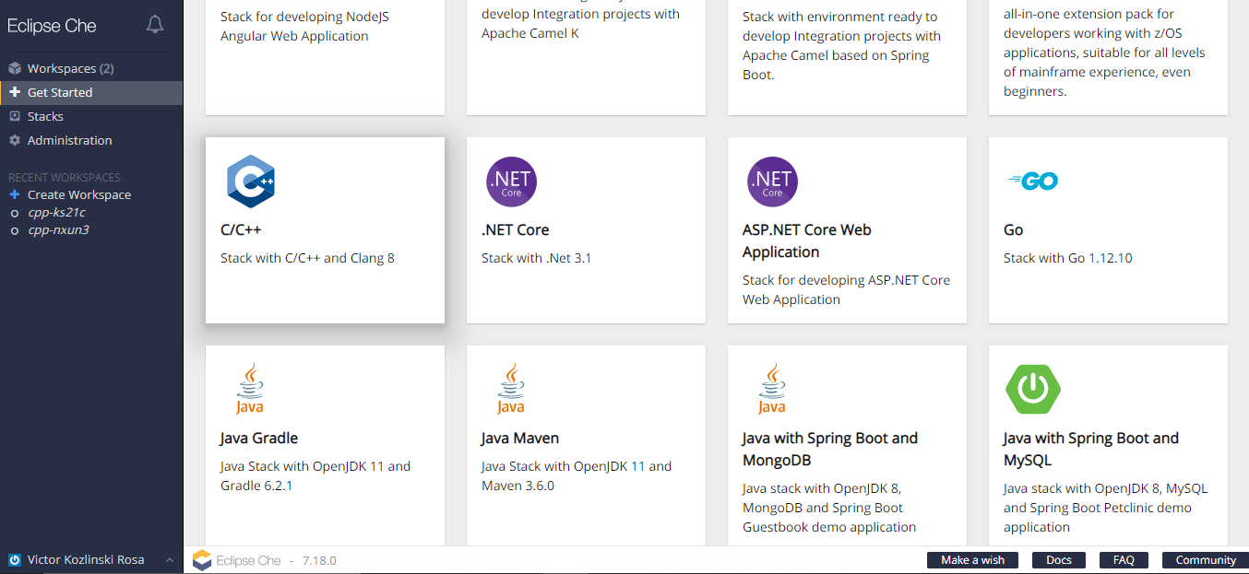Screen dimensions: 1249x574
Task: Click the green Spring Boot MySQL icon
Action: (1033, 389)
